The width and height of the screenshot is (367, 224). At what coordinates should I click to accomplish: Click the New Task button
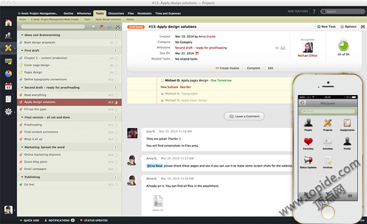click(x=326, y=27)
